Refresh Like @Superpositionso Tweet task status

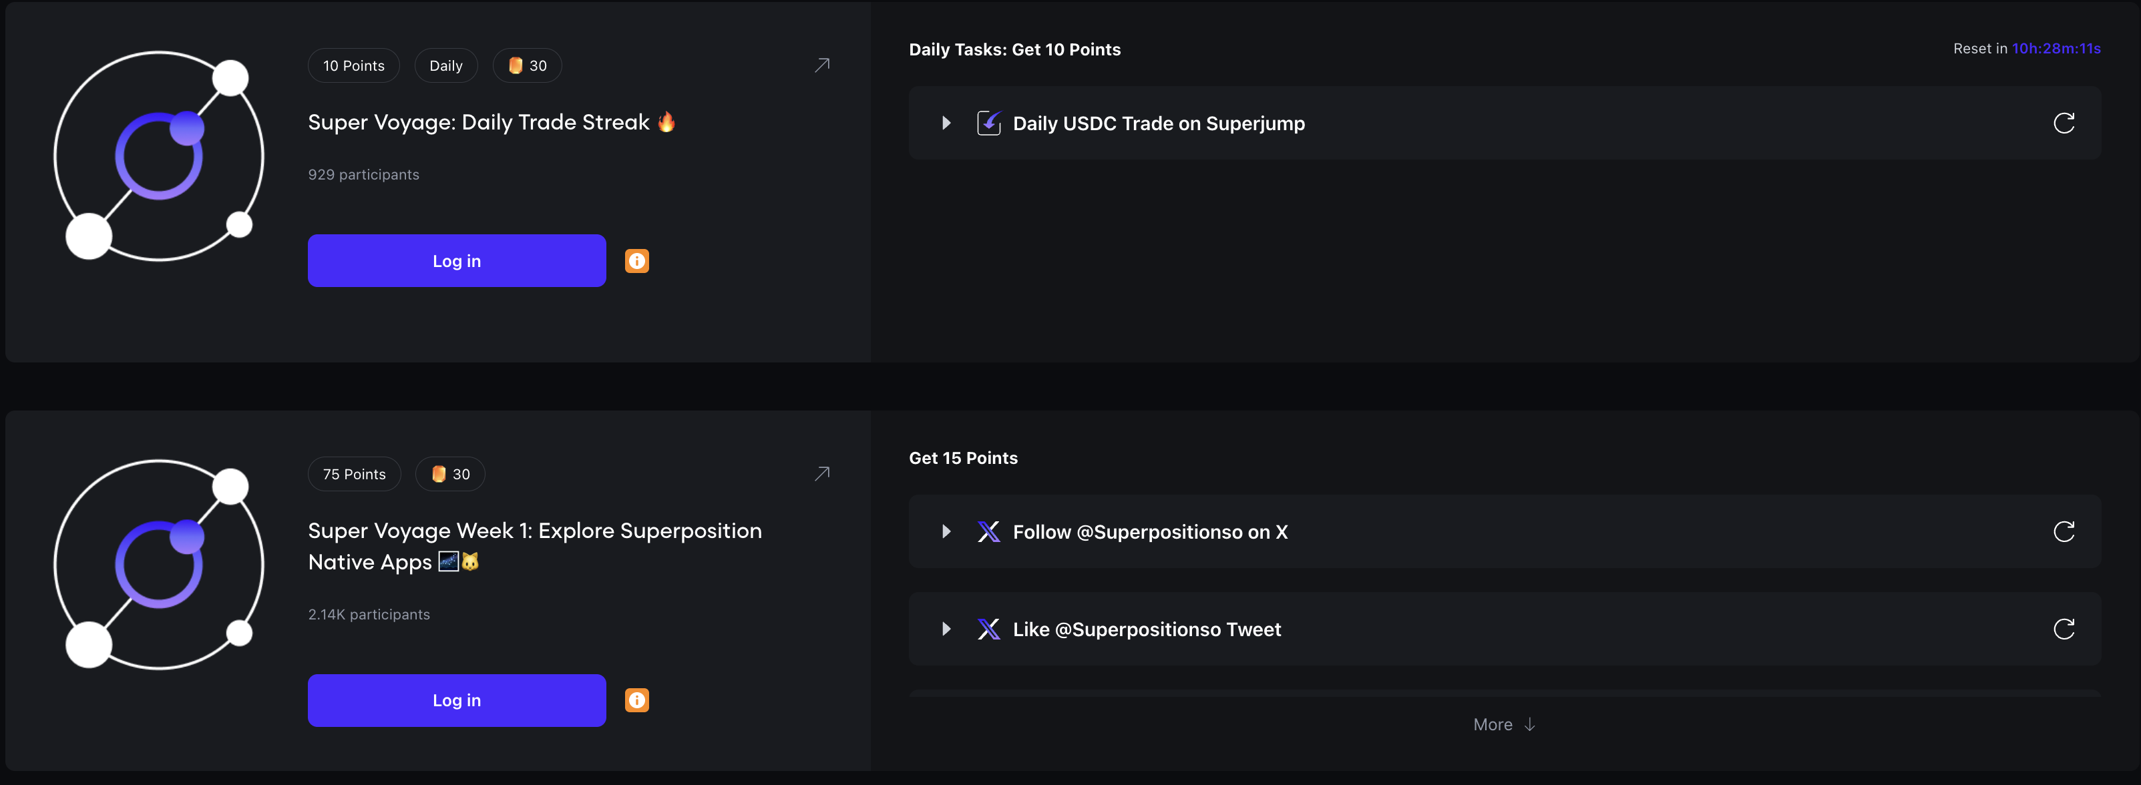[x=2064, y=629]
